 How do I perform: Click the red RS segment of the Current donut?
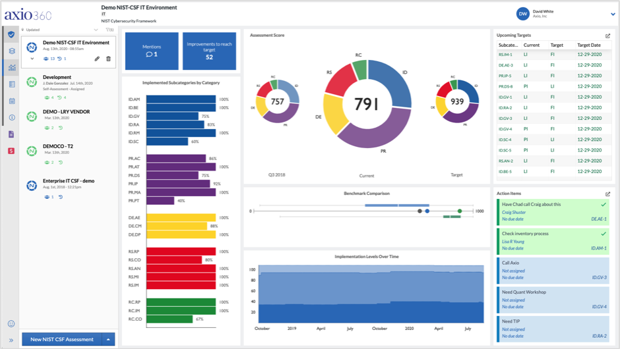coord(341,81)
